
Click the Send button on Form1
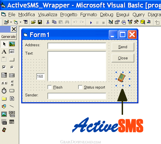[123, 47]
